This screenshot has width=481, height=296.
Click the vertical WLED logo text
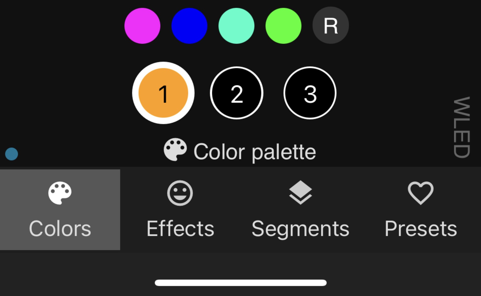pos(462,127)
